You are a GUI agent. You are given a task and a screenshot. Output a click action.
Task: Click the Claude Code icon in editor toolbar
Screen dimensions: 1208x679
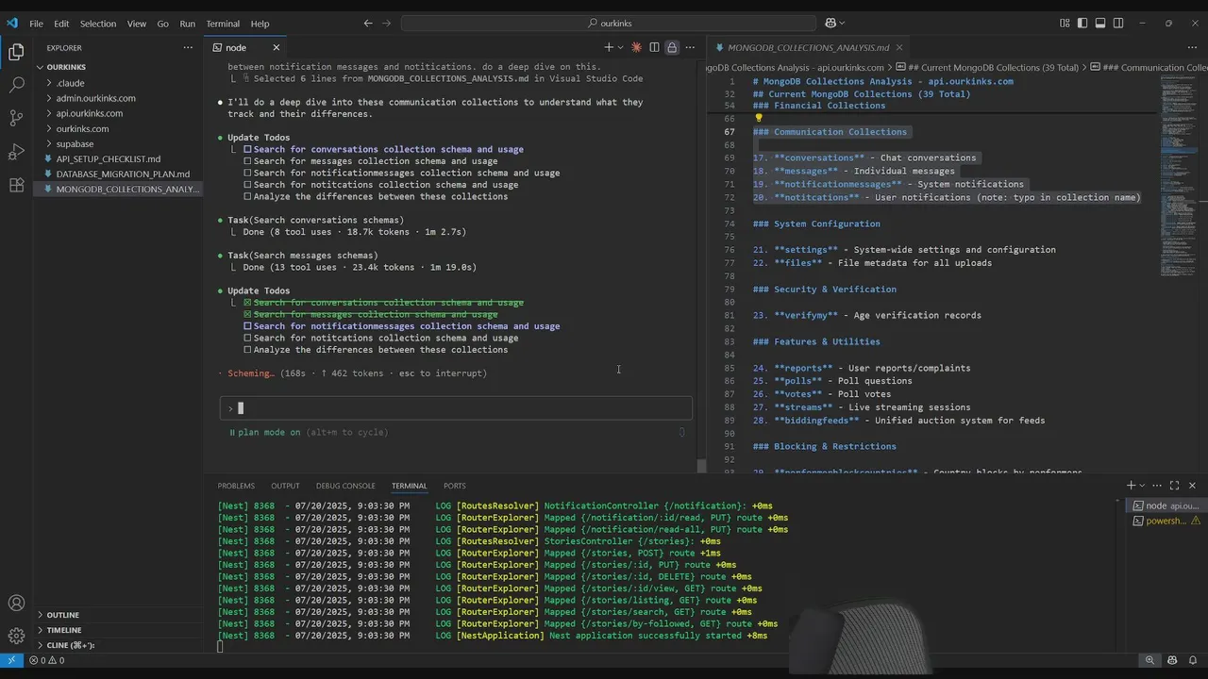637,47
